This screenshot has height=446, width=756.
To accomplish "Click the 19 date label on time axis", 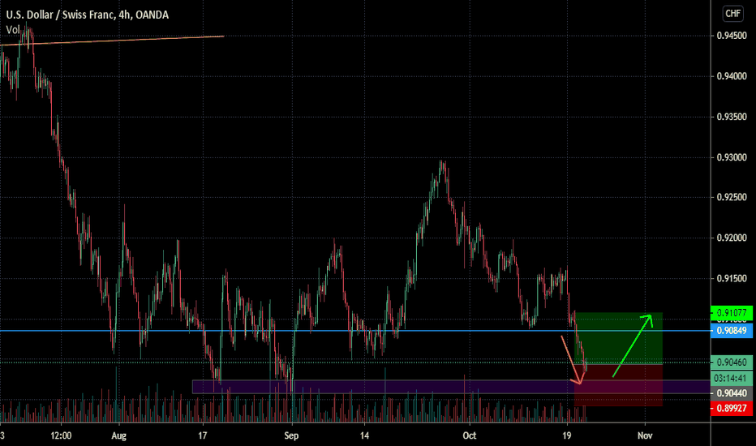I will (566, 436).
